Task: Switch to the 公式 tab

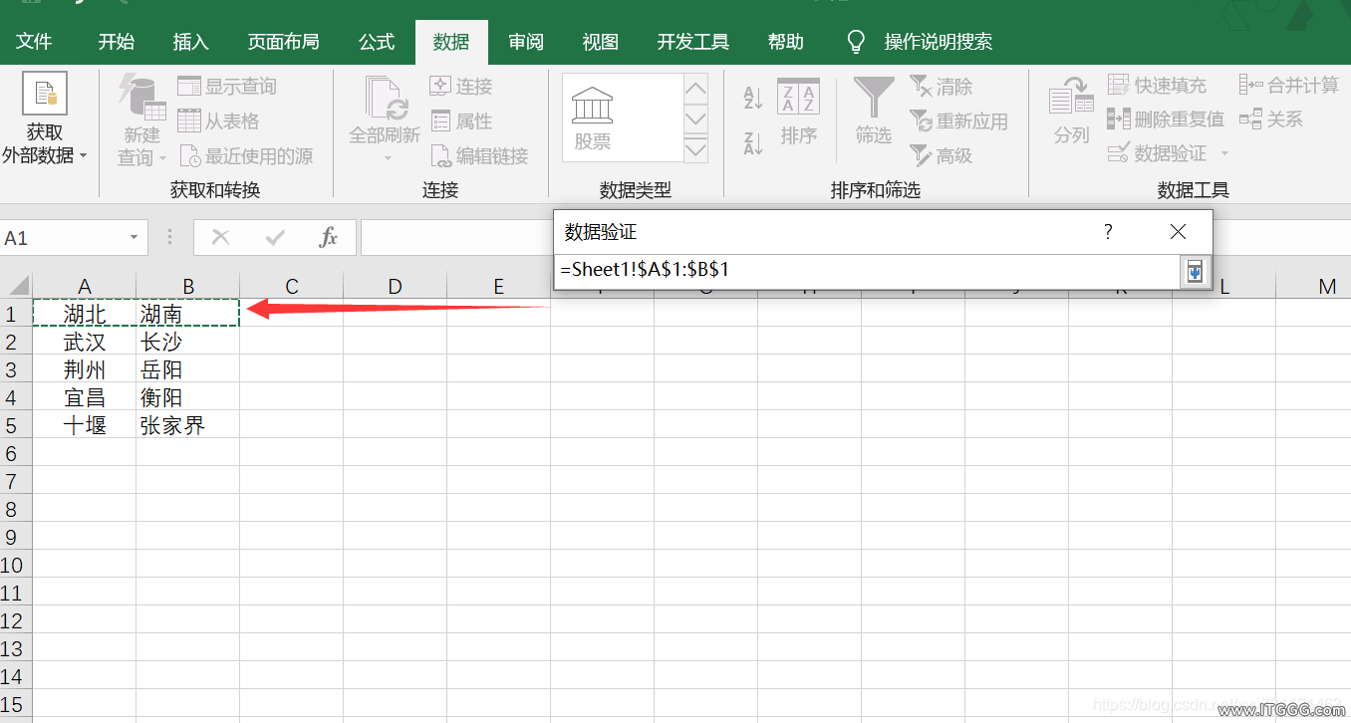Action: tap(377, 42)
